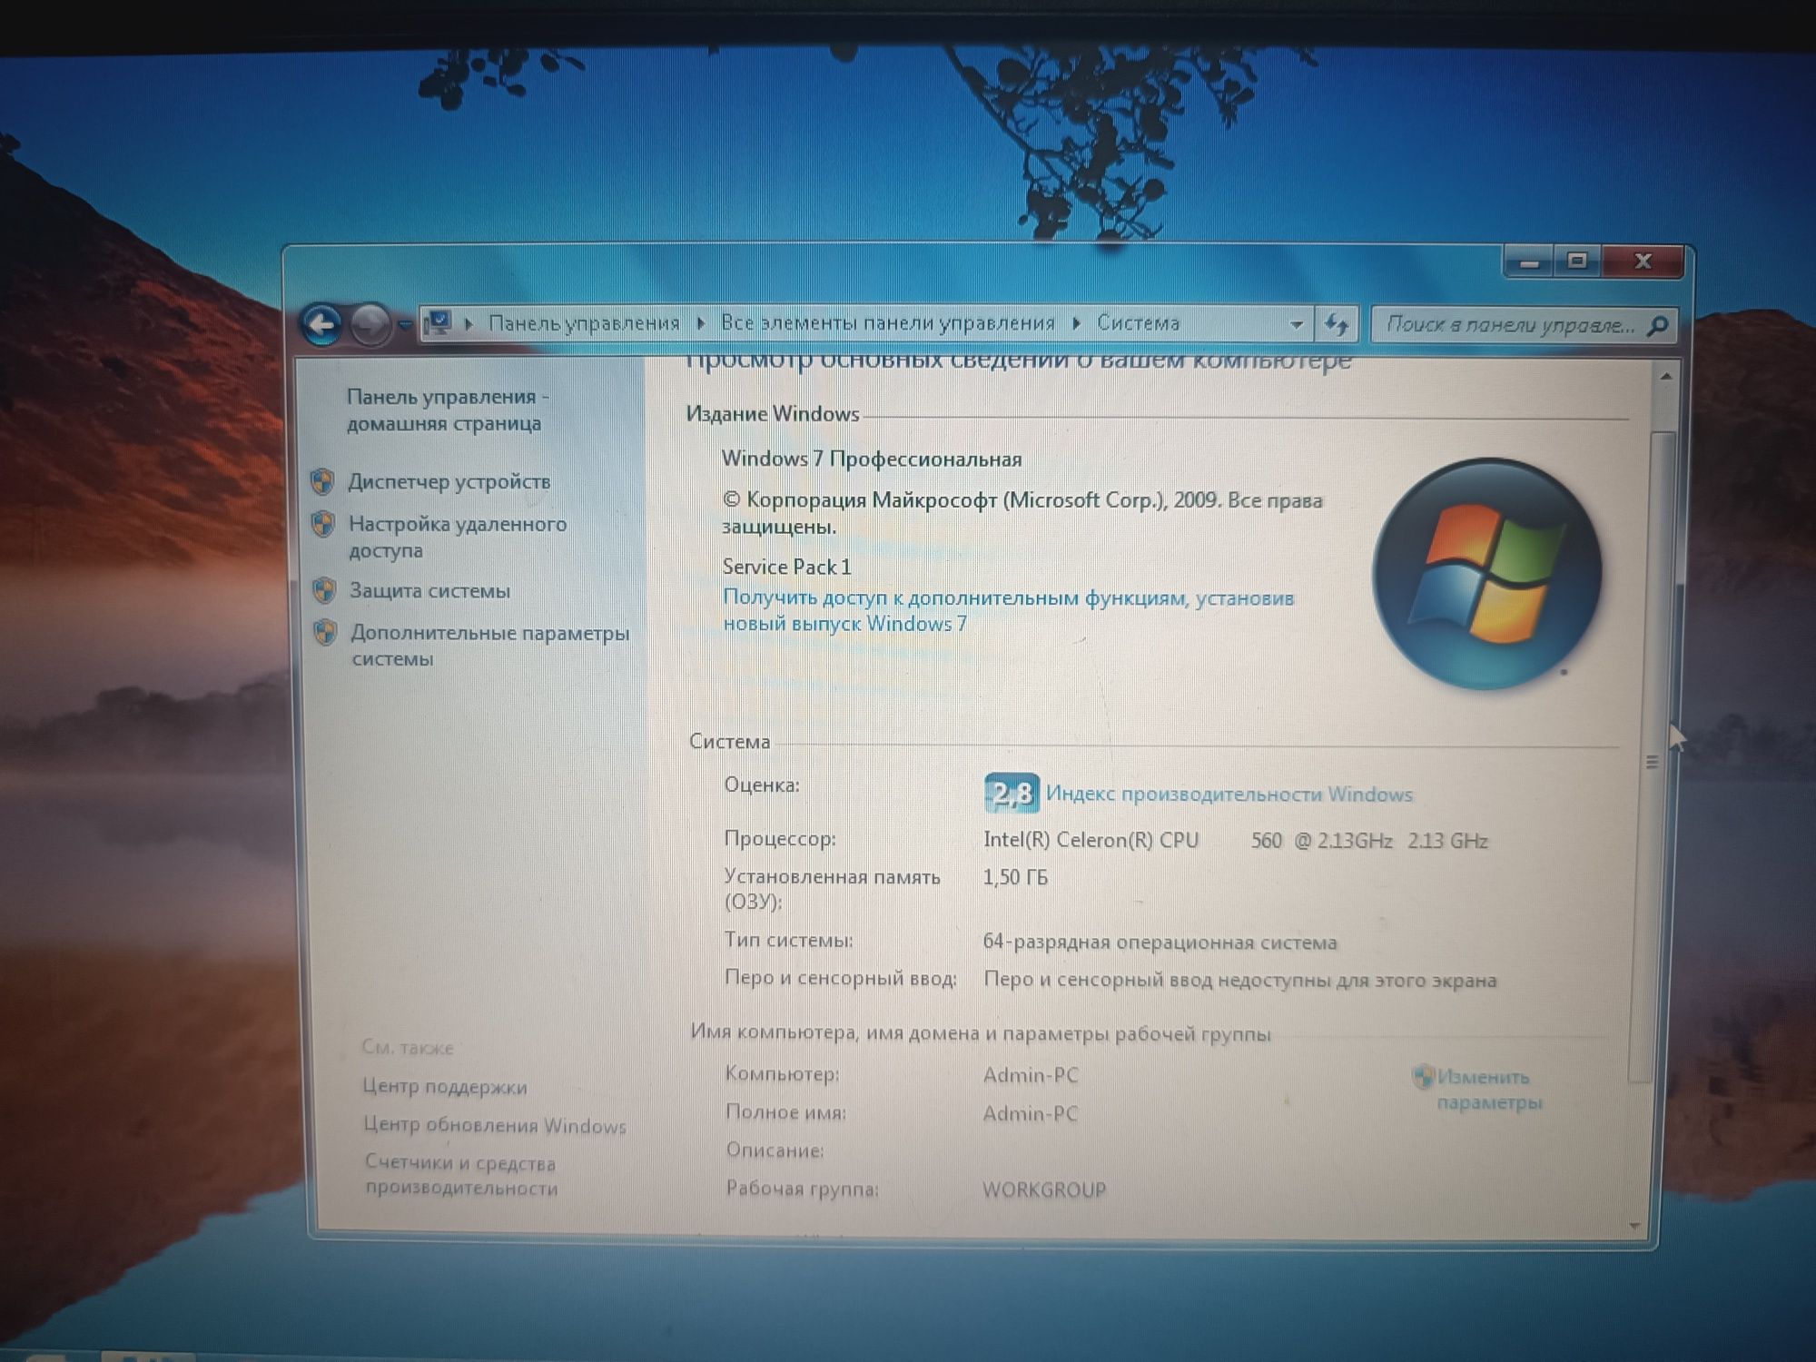This screenshot has height=1362, width=1816.
Task: Open 'Центр поддержки' link
Action: coord(445,1086)
